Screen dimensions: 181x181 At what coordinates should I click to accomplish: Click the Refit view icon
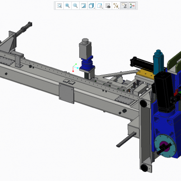(60, 6)
